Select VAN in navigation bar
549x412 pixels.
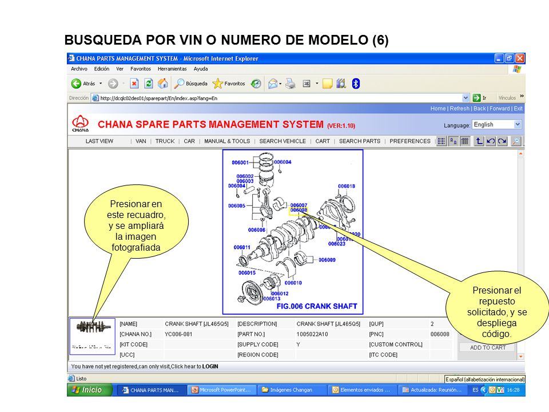pyautogui.click(x=141, y=141)
